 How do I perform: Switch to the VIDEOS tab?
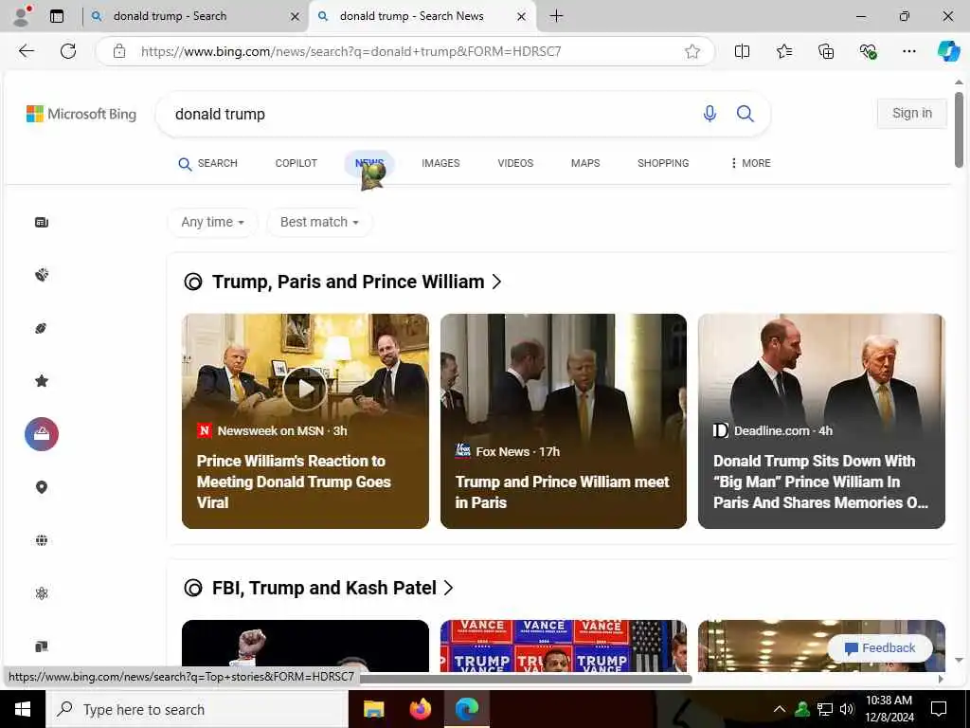pos(515,163)
